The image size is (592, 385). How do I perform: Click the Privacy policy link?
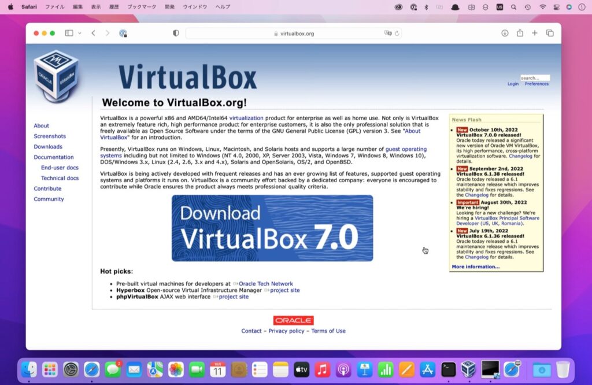click(286, 331)
